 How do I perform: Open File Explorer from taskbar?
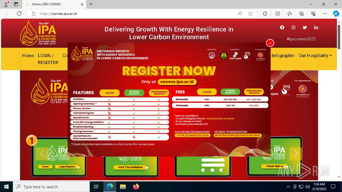[123, 187]
